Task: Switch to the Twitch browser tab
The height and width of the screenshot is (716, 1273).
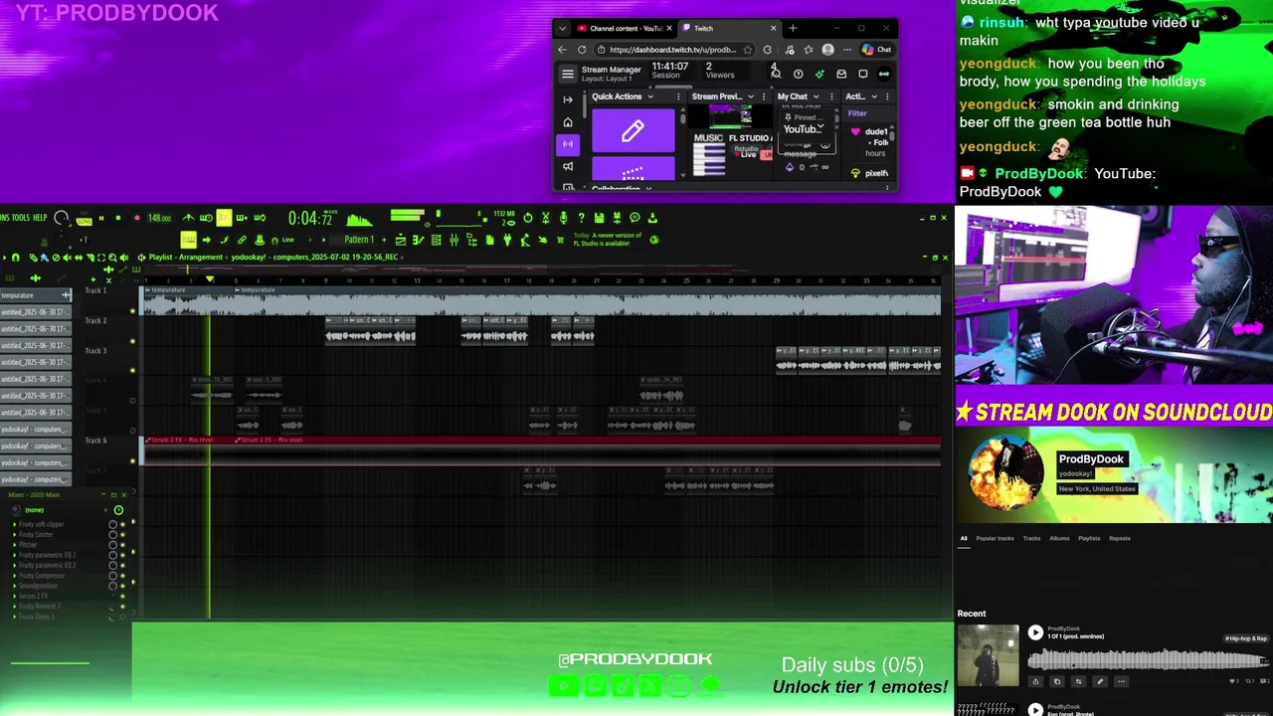Action: 729,28
